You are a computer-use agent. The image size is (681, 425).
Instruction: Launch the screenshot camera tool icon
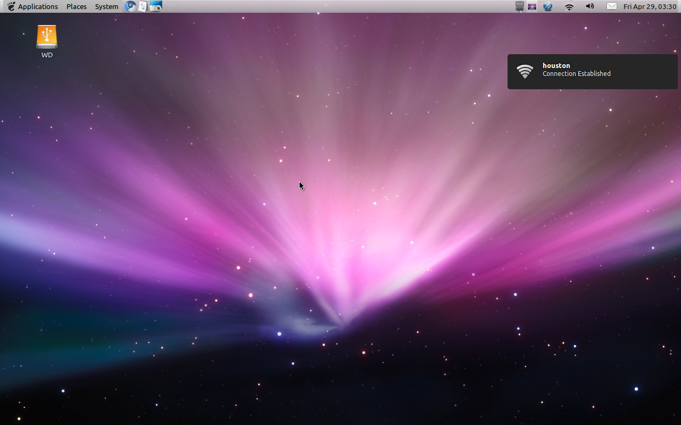click(155, 6)
